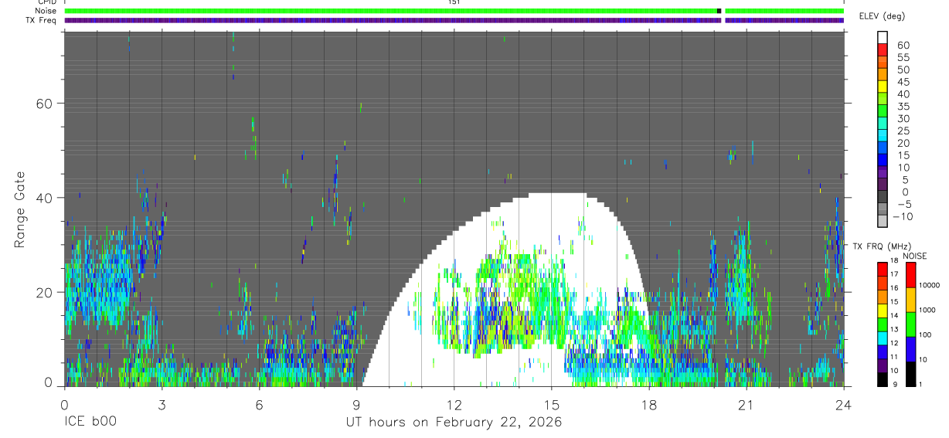Click 'UT hours on February 22, 2026'

pos(453,423)
